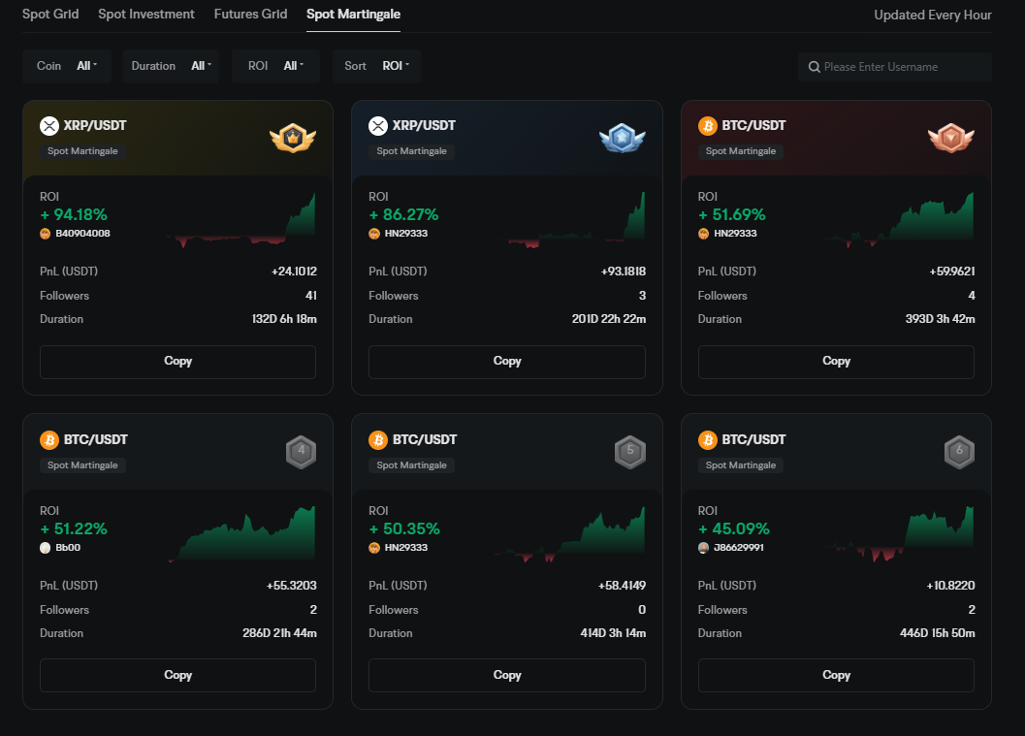Open the Sort by ROI dropdown
Image resolution: width=1025 pixels, height=736 pixels.
pos(376,66)
